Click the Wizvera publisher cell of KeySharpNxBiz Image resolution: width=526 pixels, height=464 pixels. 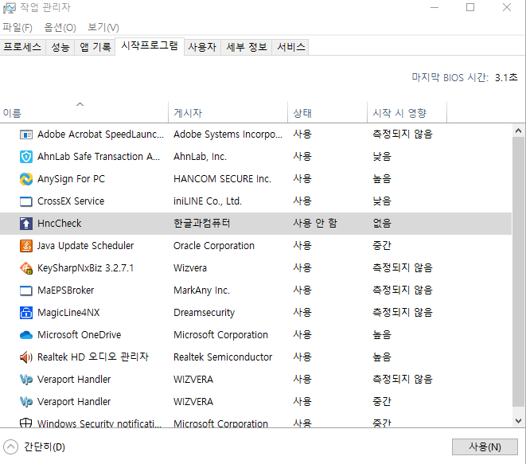point(190,268)
